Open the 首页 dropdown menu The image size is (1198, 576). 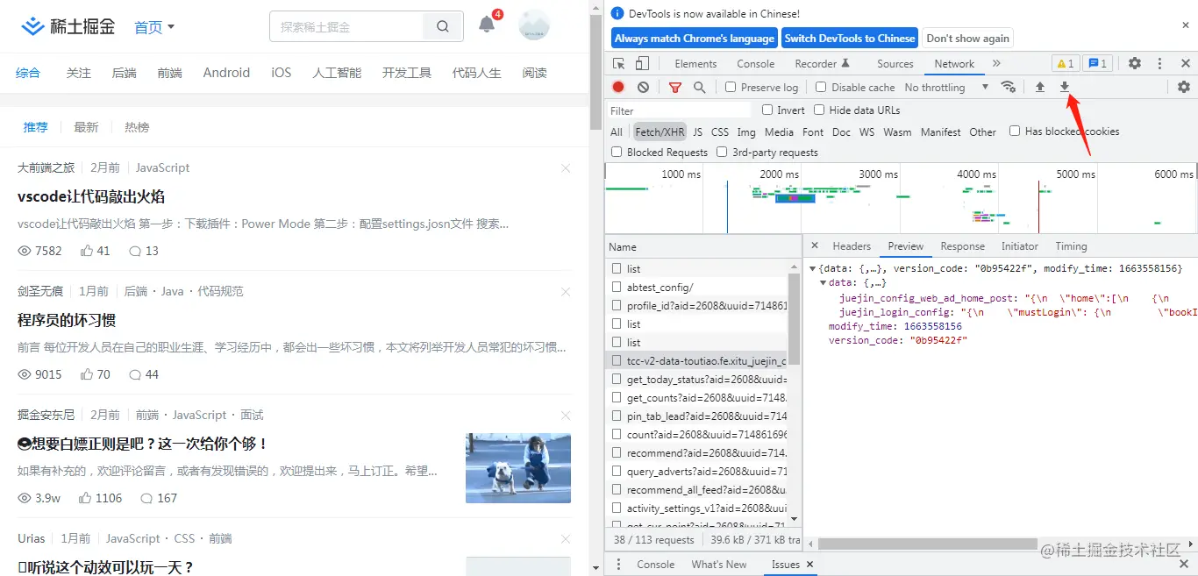154,27
